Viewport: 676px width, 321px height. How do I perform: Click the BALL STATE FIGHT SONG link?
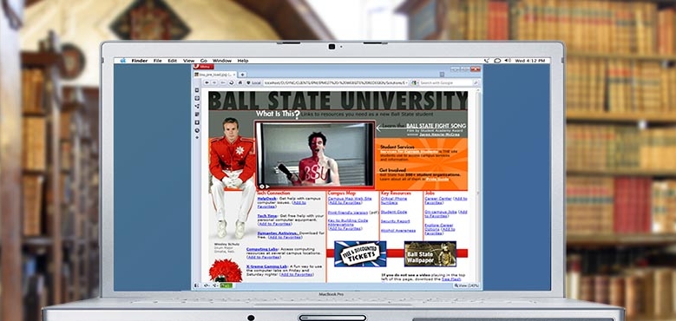tap(436, 126)
